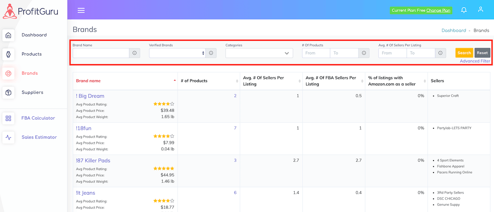The height and width of the screenshot is (212, 494).
Task: Click seller Pacers Running Online
Action: (454, 172)
